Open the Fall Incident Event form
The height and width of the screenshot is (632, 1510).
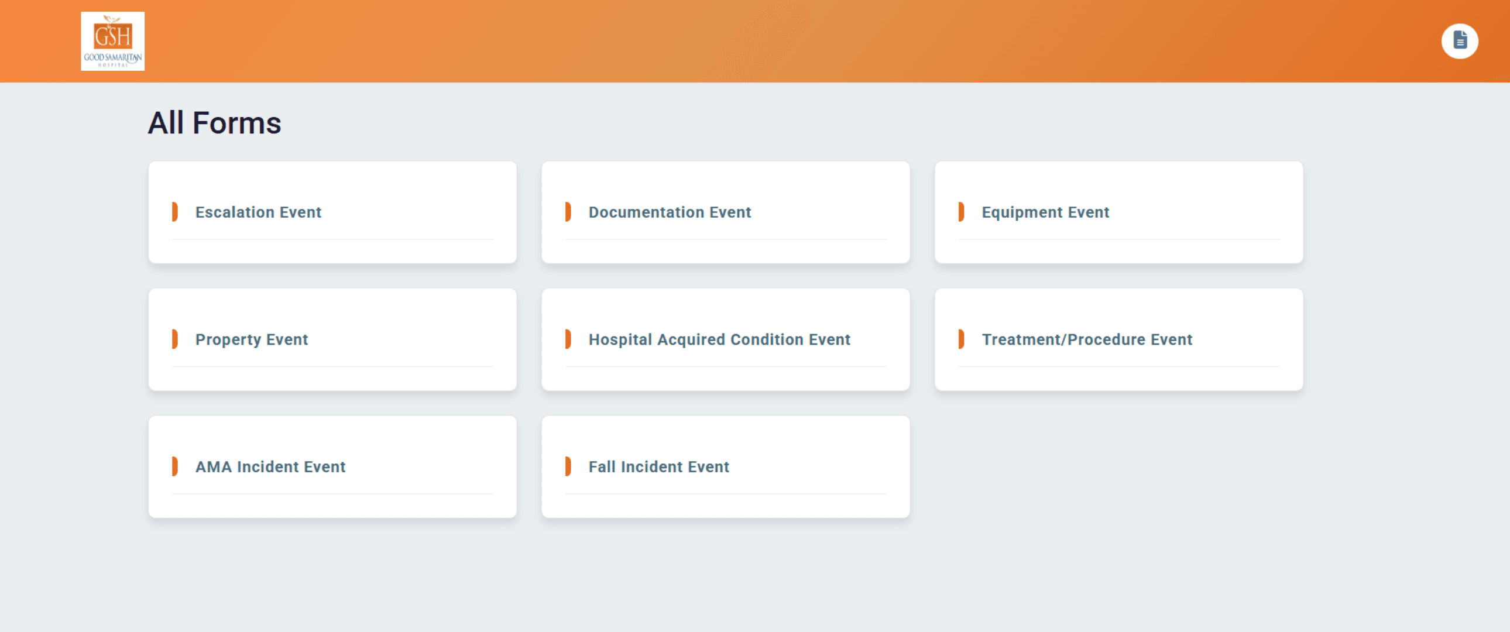click(x=658, y=466)
